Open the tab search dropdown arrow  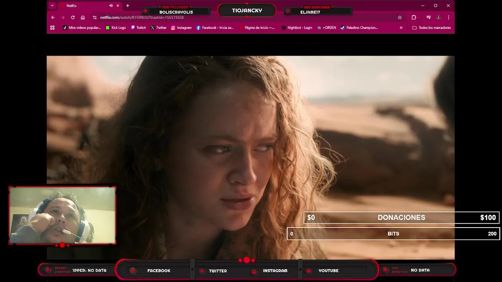[52, 5]
